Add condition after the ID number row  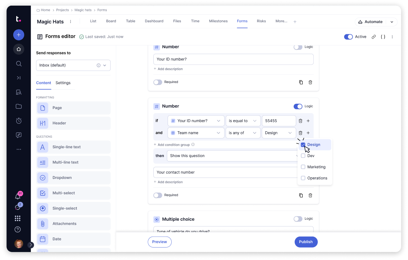point(308,121)
